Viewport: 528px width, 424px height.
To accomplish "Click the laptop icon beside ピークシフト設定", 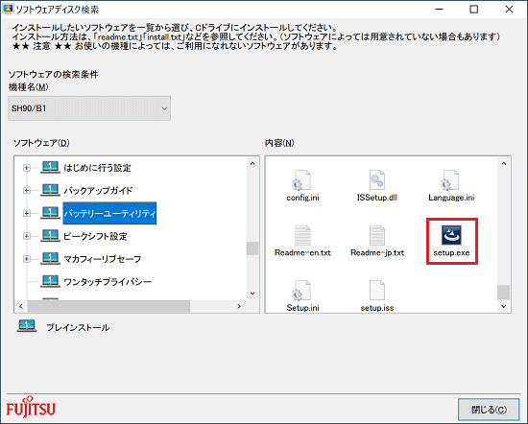I will (x=50, y=236).
